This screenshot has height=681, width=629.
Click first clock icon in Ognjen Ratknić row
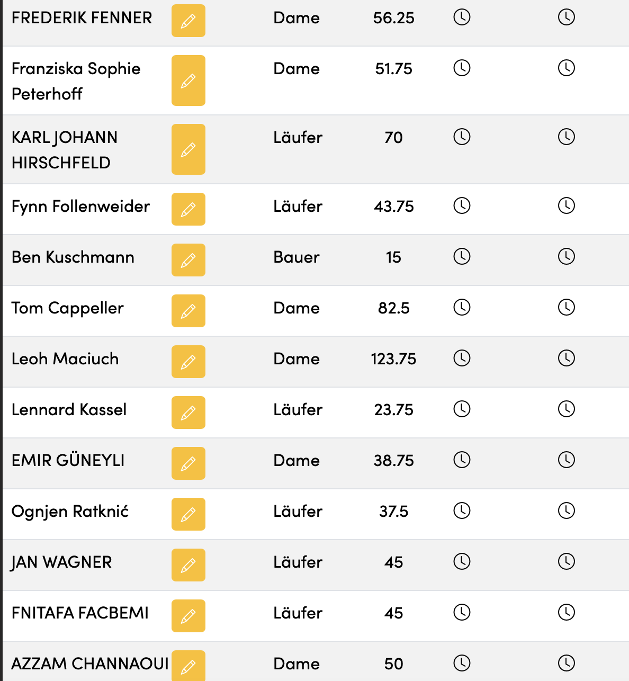pos(462,510)
